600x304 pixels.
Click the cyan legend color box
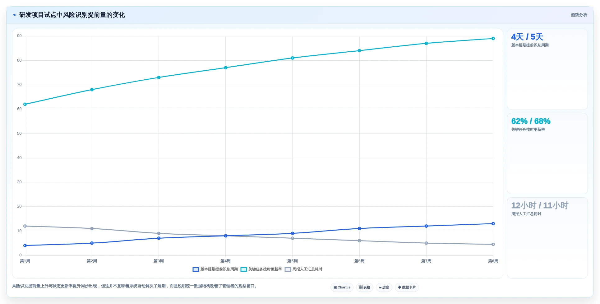click(x=244, y=269)
